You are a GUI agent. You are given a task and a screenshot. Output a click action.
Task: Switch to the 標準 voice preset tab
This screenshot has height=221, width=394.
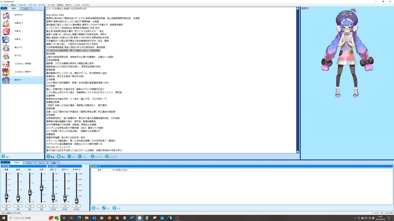coord(14,9)
